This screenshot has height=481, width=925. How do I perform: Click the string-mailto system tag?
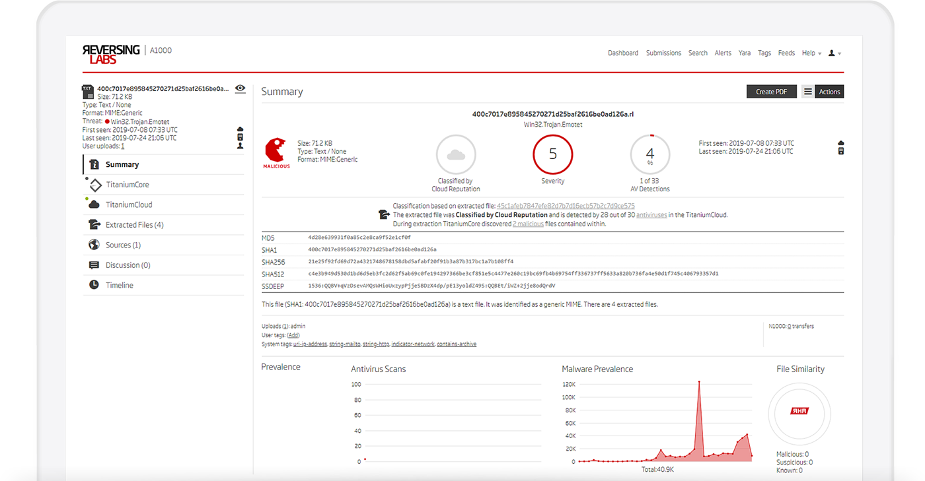tap(344, 344)
